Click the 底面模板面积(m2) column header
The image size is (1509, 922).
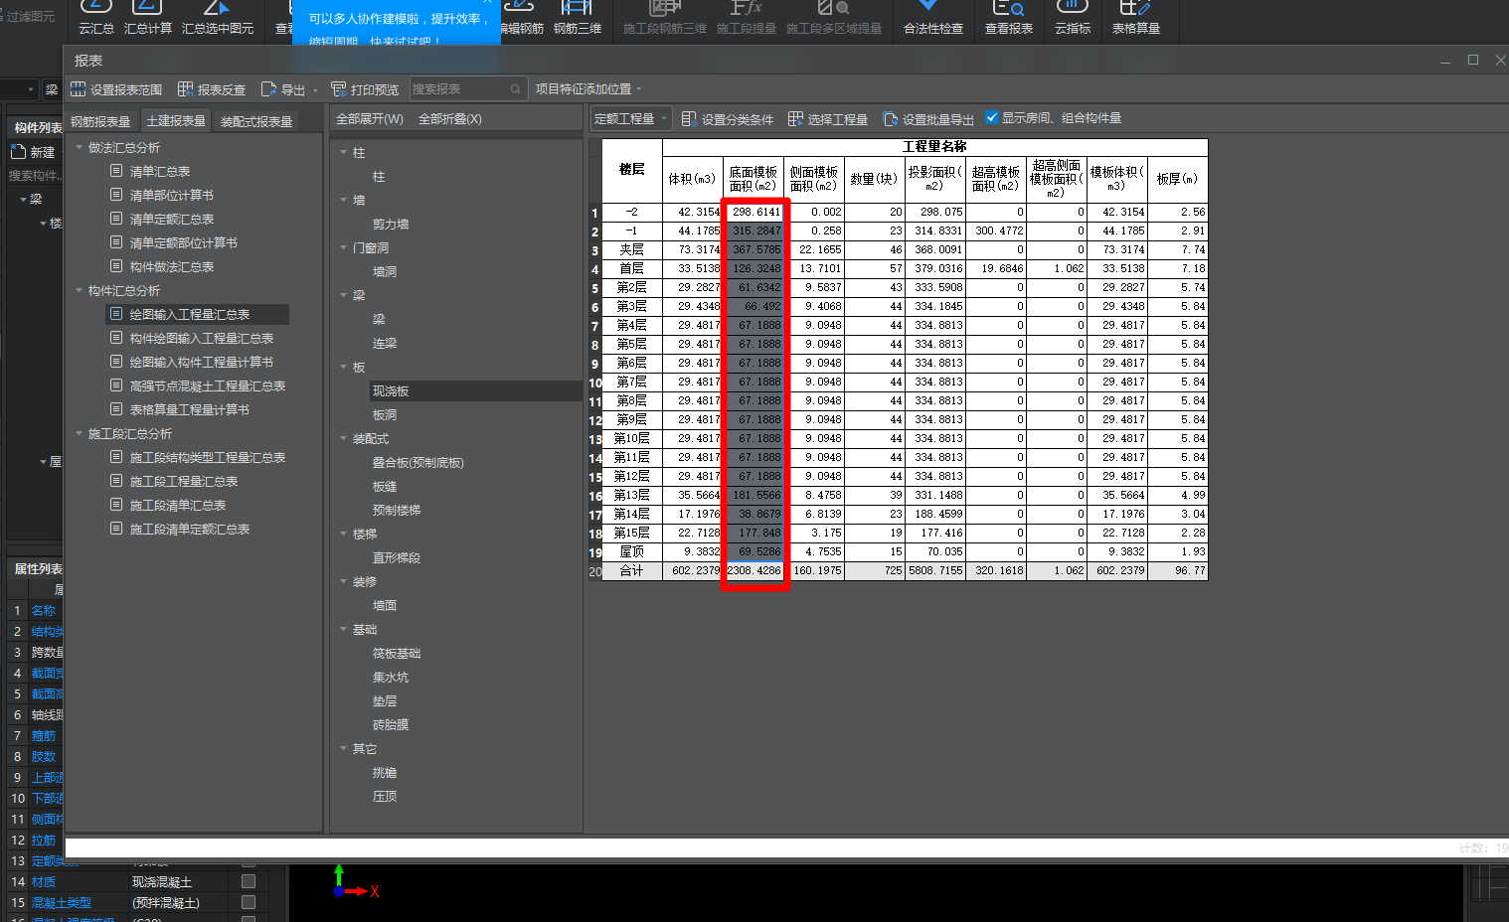point(753,179)
